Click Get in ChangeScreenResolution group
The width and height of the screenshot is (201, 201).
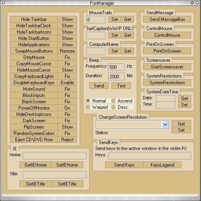coord(181,124)
